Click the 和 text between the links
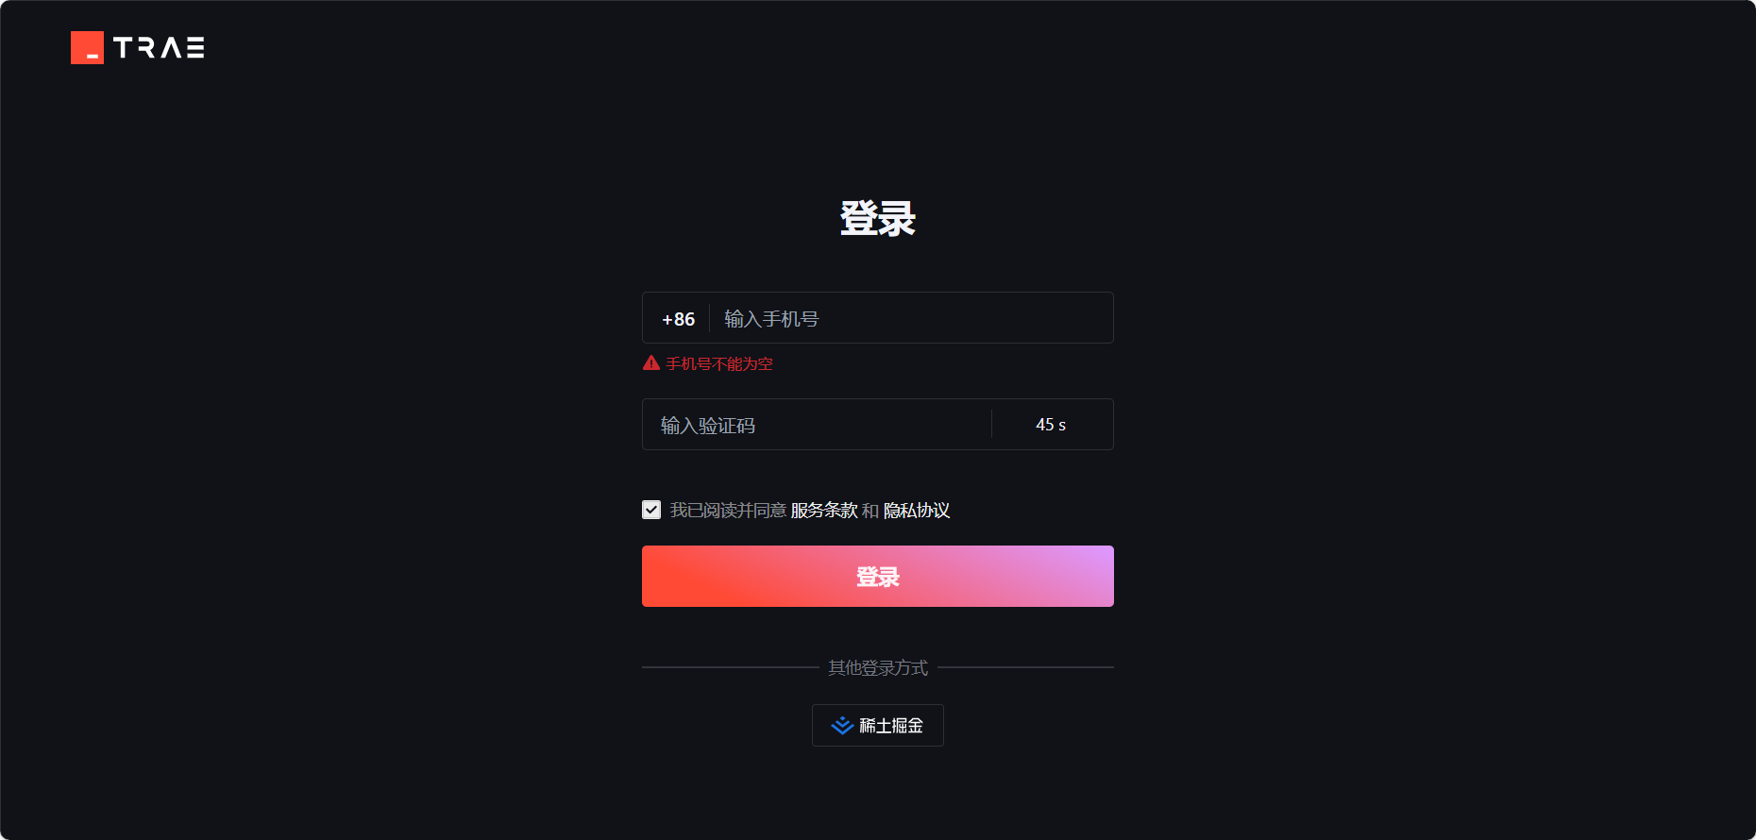1756x840 pixels. [x=870, y=511]
